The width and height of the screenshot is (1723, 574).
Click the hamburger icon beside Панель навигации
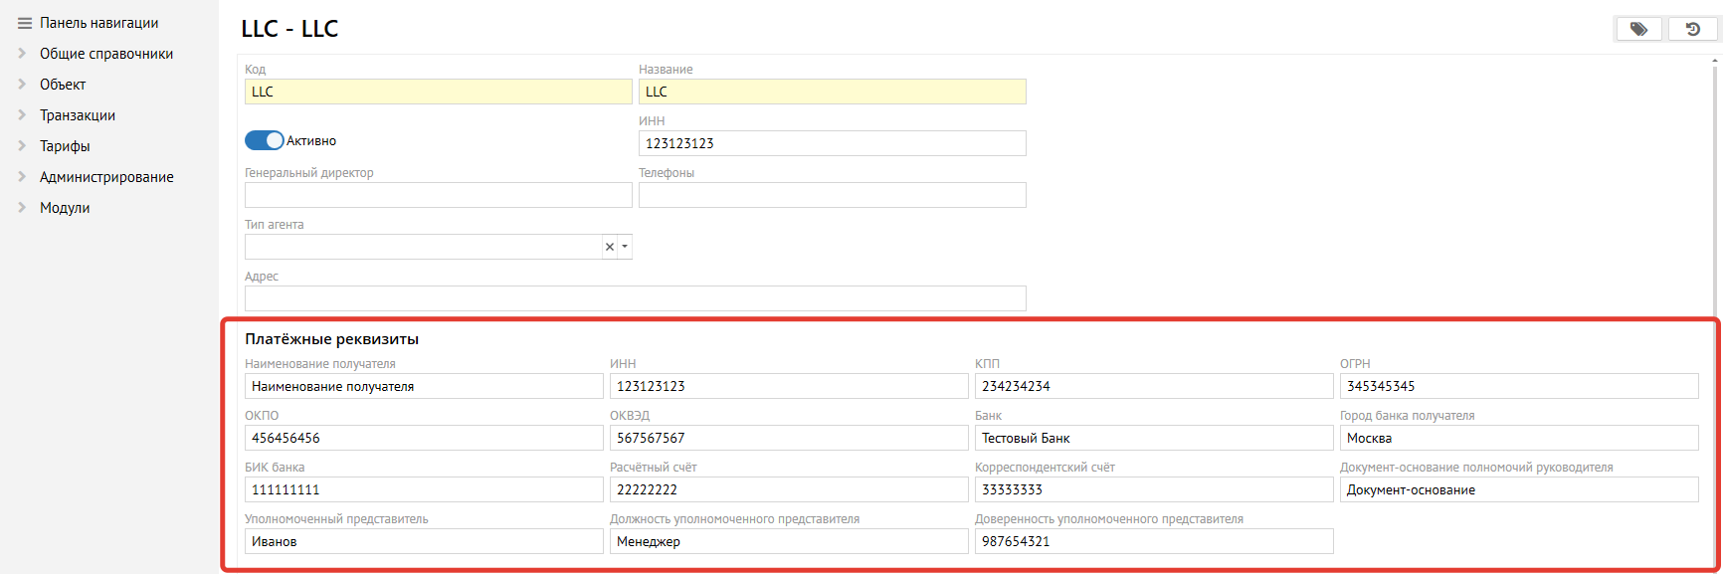[x=25, y=23]
